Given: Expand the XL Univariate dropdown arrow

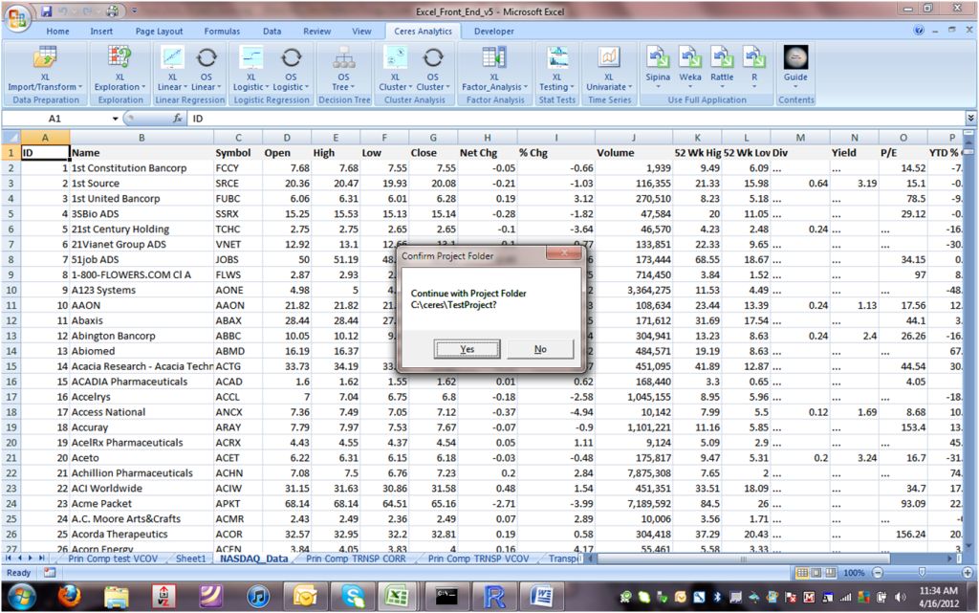Looking at the screenshot, I should (630, 87).
